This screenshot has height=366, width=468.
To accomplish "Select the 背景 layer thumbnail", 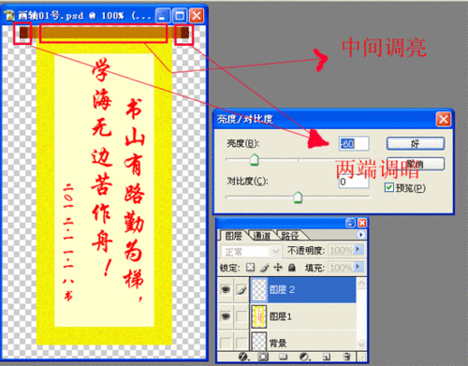I will (x=258, y=342).
